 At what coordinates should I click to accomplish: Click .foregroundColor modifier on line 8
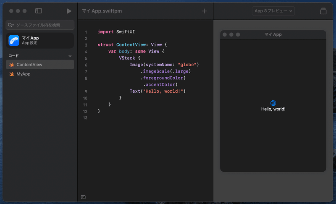162,78
